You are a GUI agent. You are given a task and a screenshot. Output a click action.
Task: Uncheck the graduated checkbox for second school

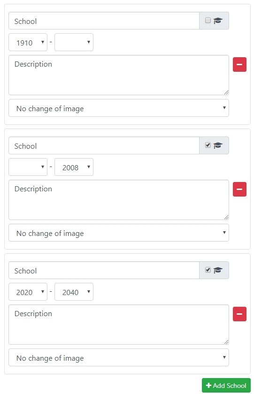[x=208, y=145]
